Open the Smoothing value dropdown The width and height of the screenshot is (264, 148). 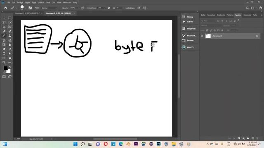point(104,8)
